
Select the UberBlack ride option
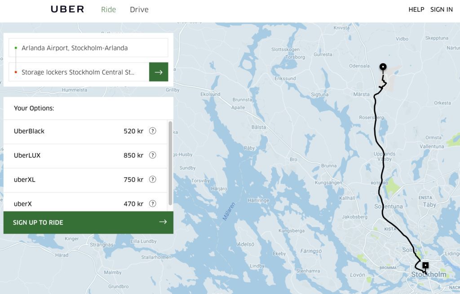pos(67,131)
